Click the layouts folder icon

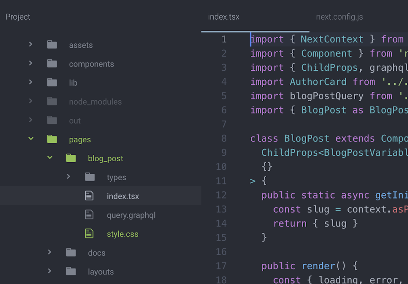click(x=71, y=271)
